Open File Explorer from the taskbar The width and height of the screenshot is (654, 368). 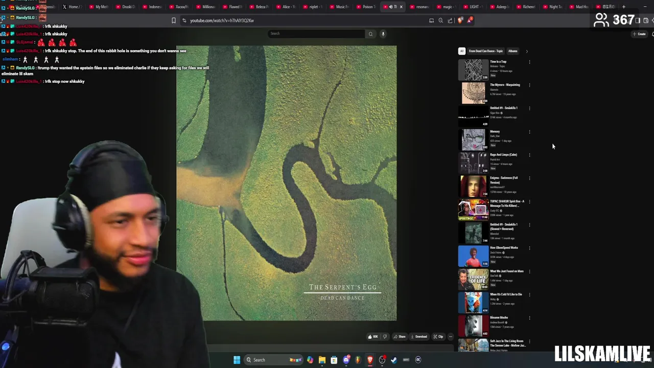click(x=322, y=360)
